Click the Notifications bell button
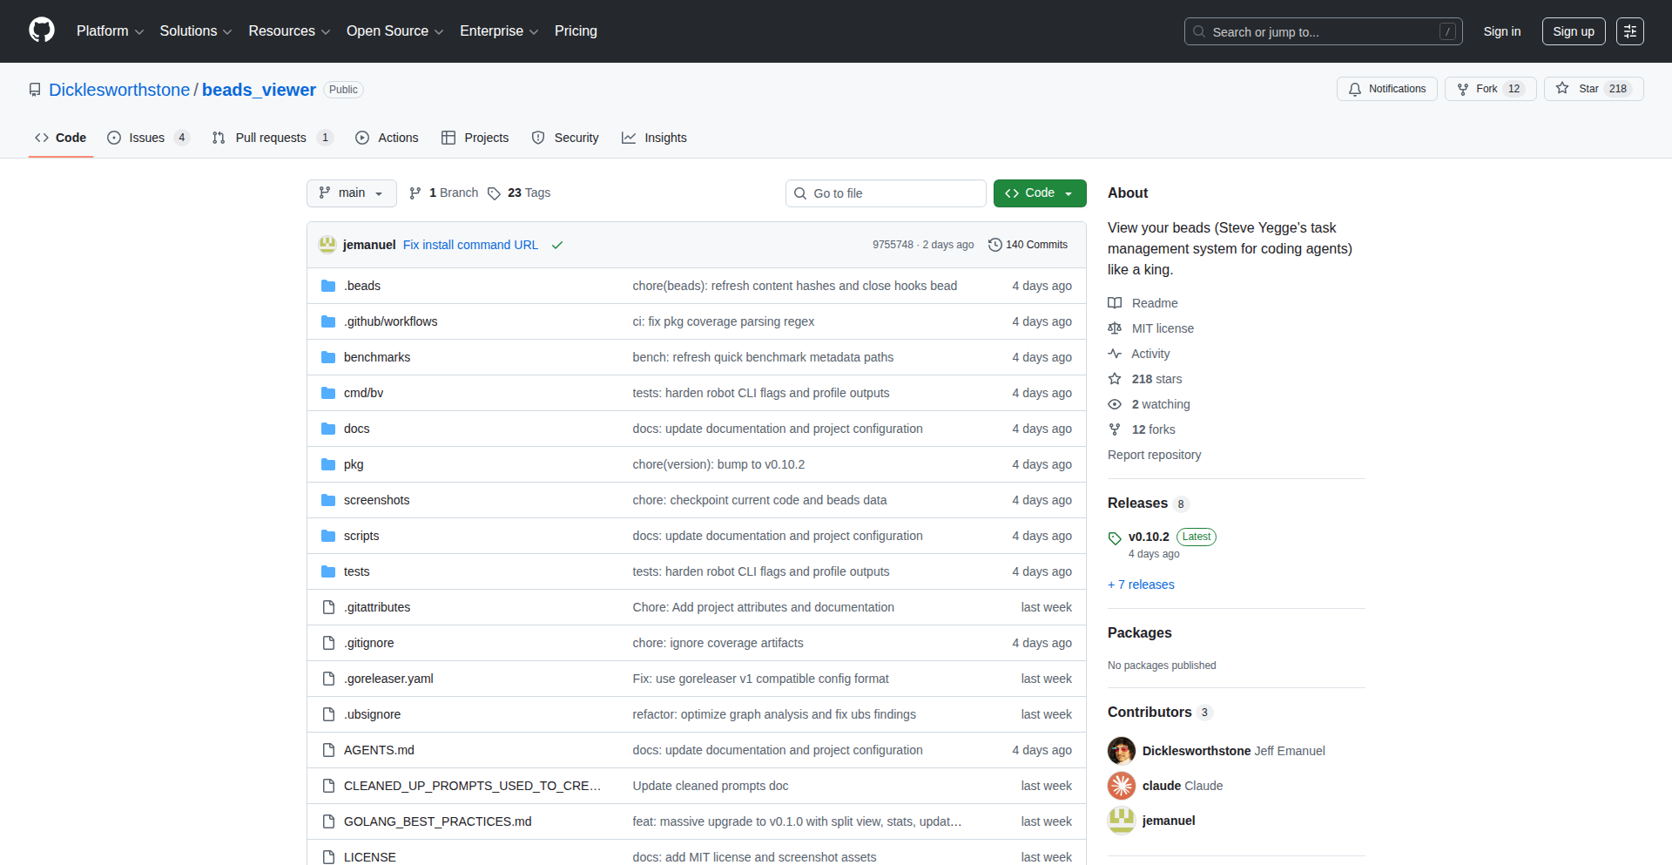Viewport: 1672px width, 865px height. pos(1386,89)
